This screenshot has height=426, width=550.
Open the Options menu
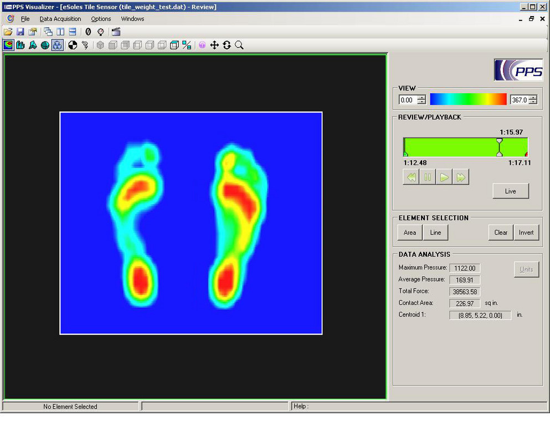pos(101,19)
